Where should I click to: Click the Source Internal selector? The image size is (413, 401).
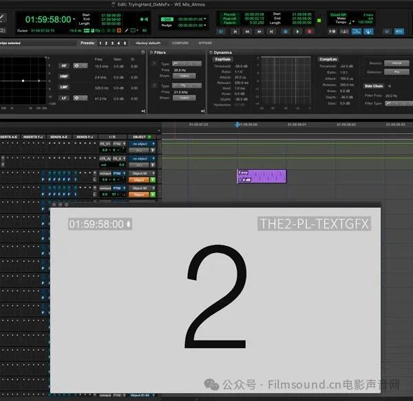(395, 63)
